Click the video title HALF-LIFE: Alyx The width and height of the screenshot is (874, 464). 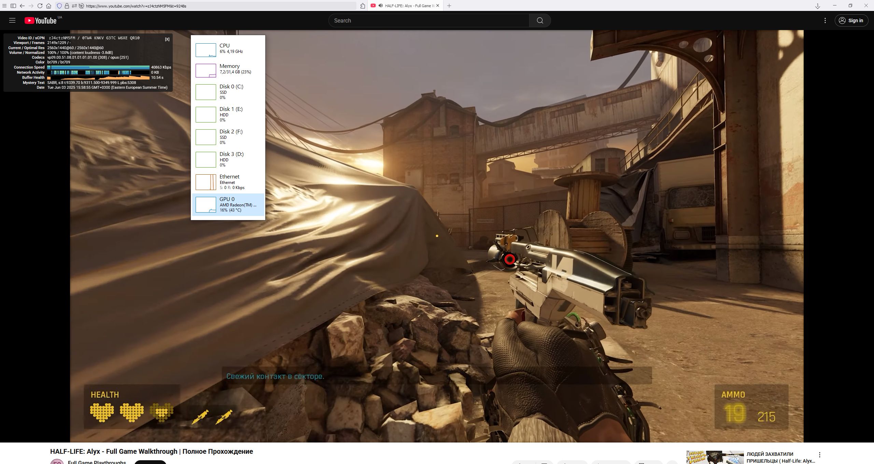pos(152,451)
